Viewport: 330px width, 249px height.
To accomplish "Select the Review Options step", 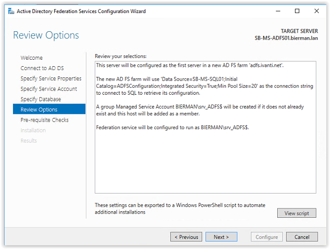I will point(49,109).
